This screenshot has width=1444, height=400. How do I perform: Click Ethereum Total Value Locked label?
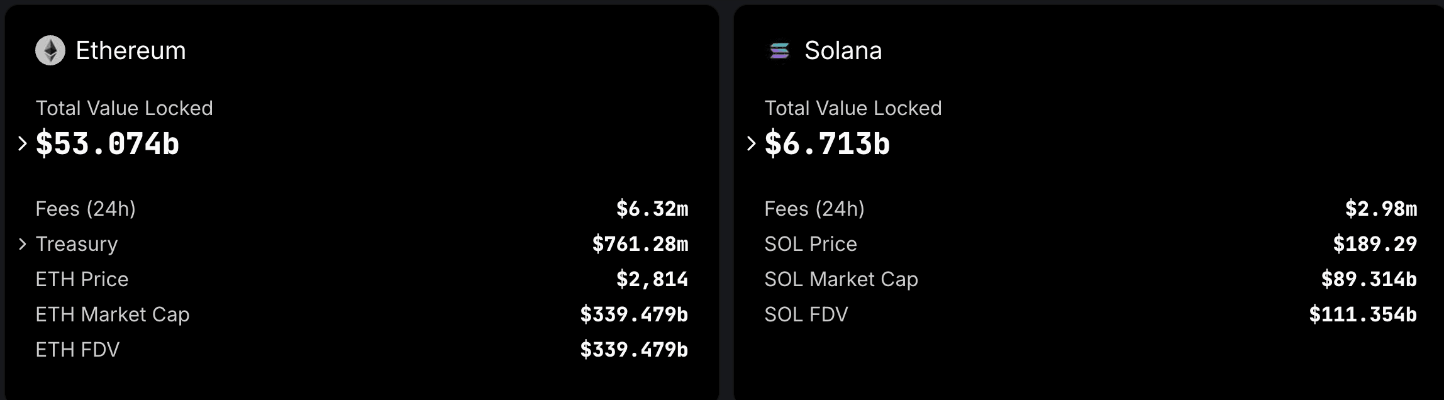click(x=124, y=108)
